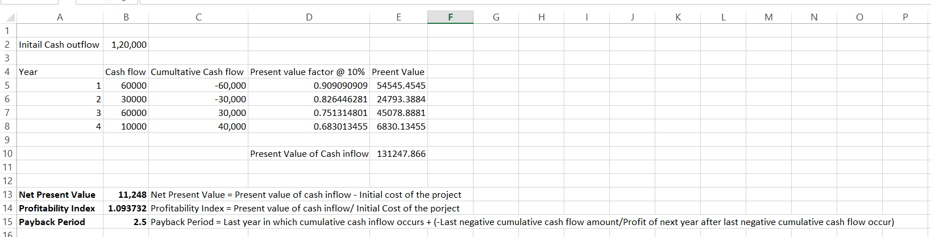Image resolution: width=931 pixels, height=237 pixels.
Task: Click the Present value factor @ 10% header
Action: click(307, 72)
